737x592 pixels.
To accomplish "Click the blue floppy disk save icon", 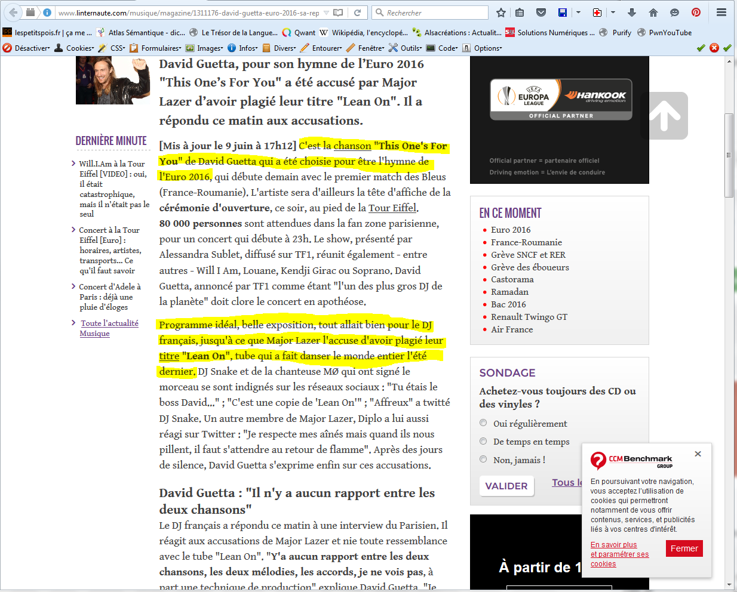I will (x=562, y=13).
